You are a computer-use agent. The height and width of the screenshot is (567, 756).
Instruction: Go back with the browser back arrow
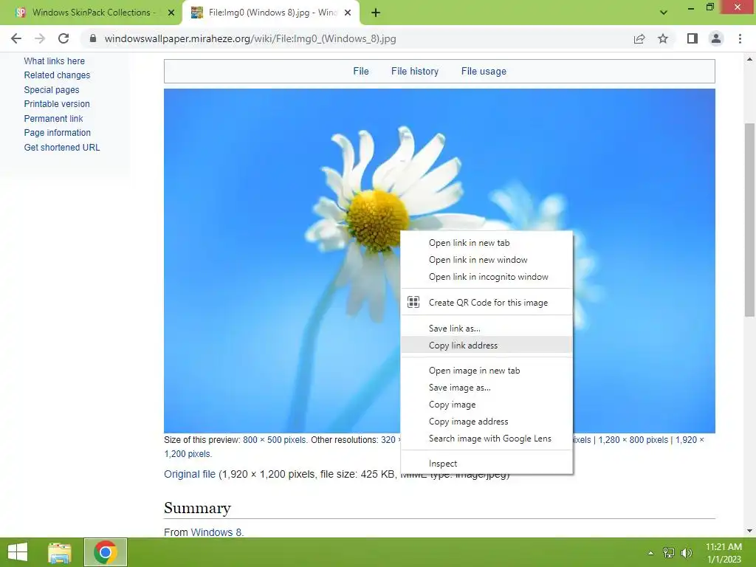[x=16, y=38]
